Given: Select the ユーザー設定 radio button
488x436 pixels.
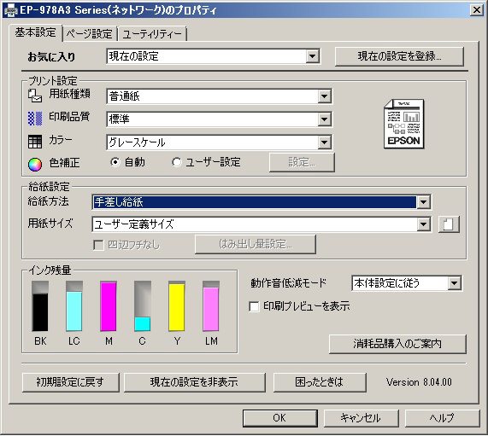Looking at the screenshot, I should [176, 162].
